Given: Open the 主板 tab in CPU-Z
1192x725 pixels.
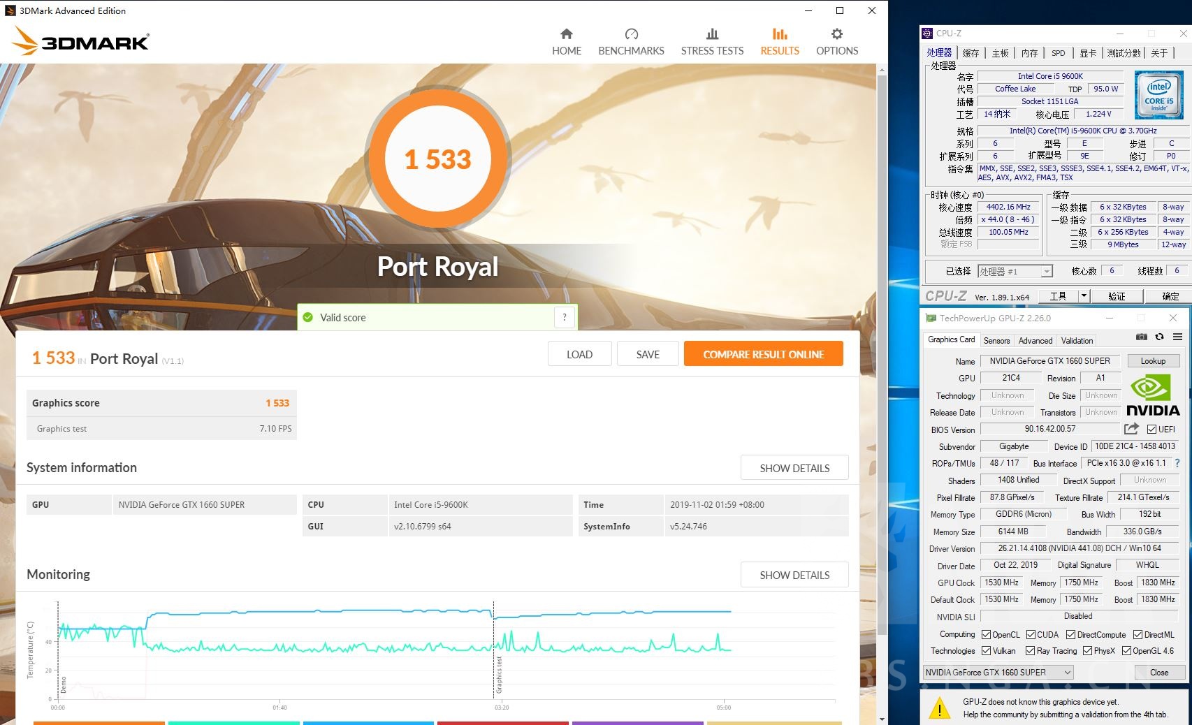Looking at the screenshot, I should 1000,53.
